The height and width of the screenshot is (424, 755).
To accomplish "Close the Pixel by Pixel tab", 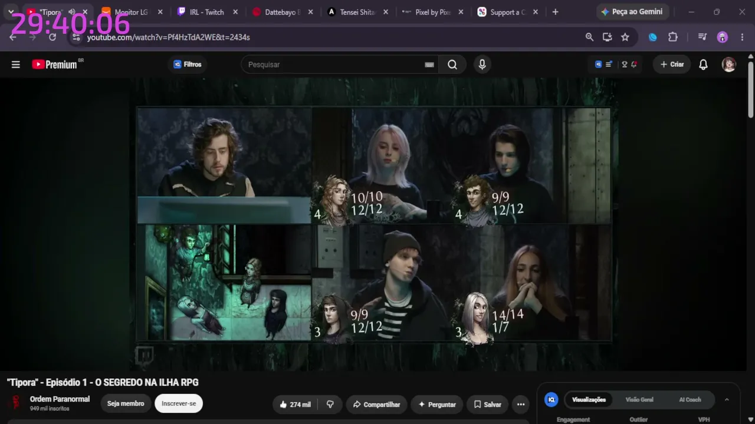I will [462, 12].
